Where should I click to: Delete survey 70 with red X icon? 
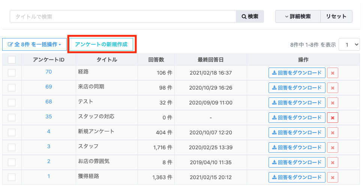pos(333,73)
